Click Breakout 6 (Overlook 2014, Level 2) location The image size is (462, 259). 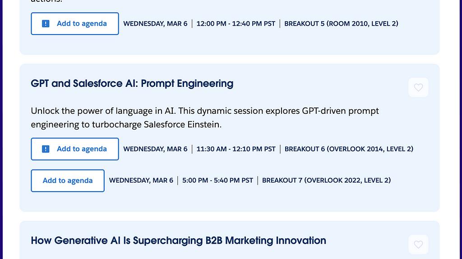click(x=349, y=149)
